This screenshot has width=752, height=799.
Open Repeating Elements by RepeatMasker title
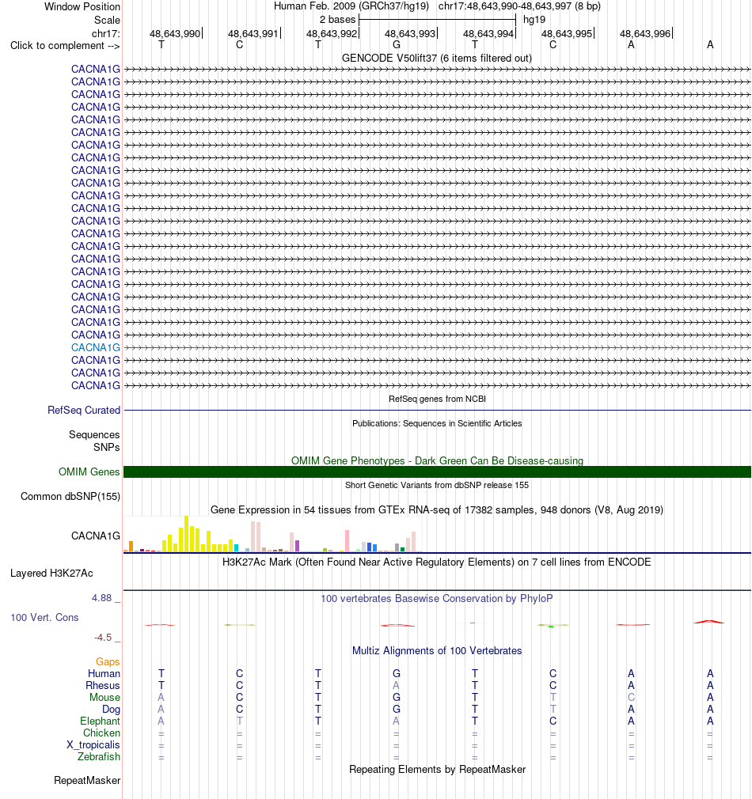pos(437,770)
